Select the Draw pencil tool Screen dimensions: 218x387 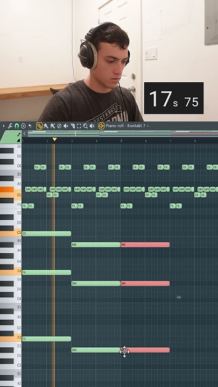[39, 126]
